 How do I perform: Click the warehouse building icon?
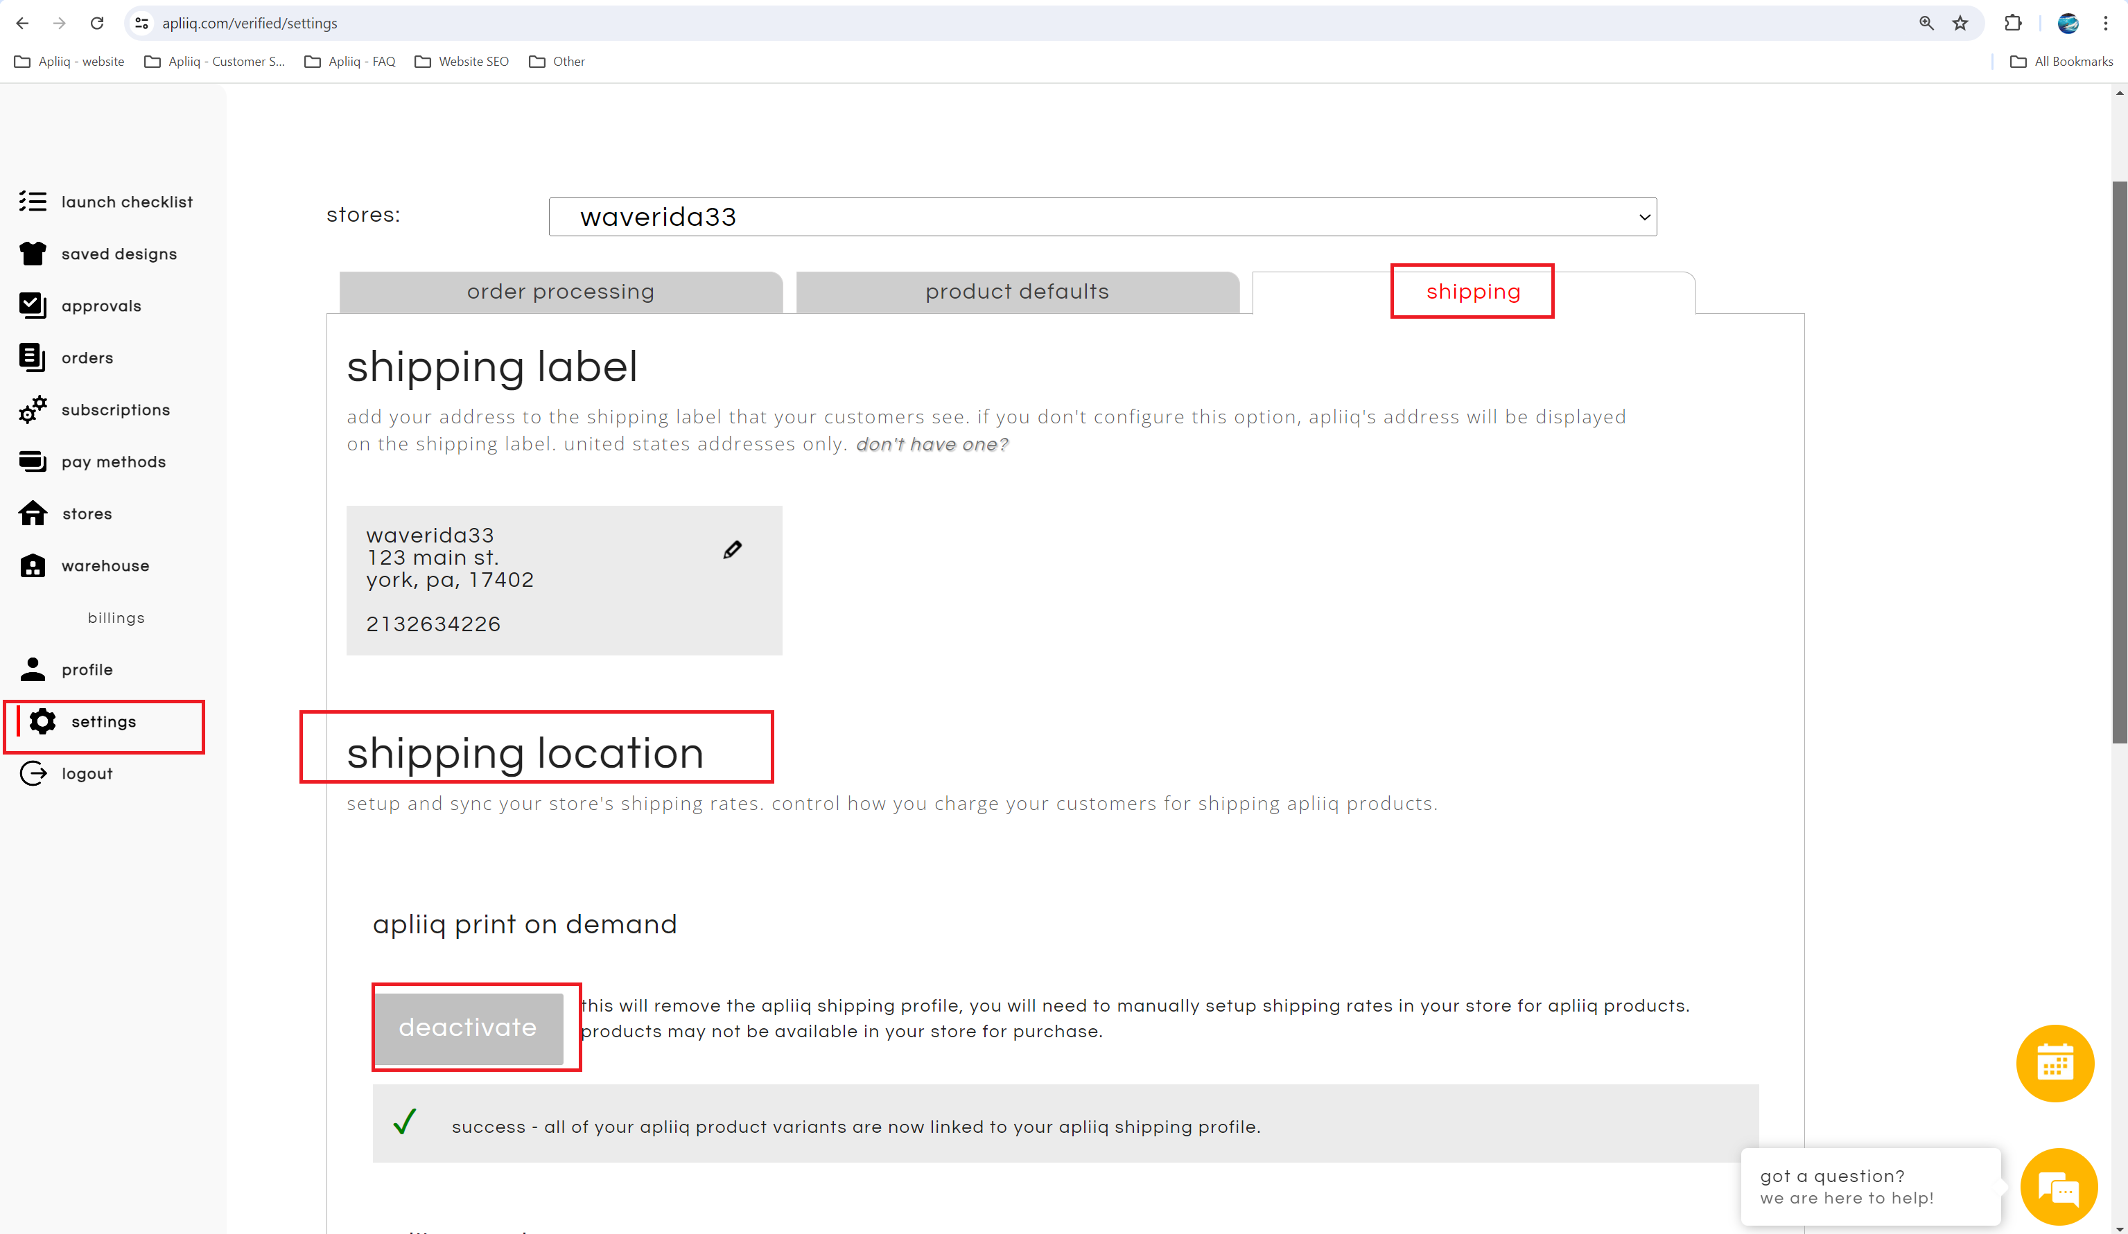(x=32, y=565)
